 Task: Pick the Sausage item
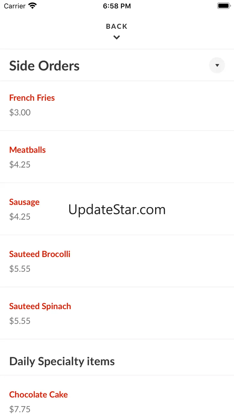click(24, 202)
